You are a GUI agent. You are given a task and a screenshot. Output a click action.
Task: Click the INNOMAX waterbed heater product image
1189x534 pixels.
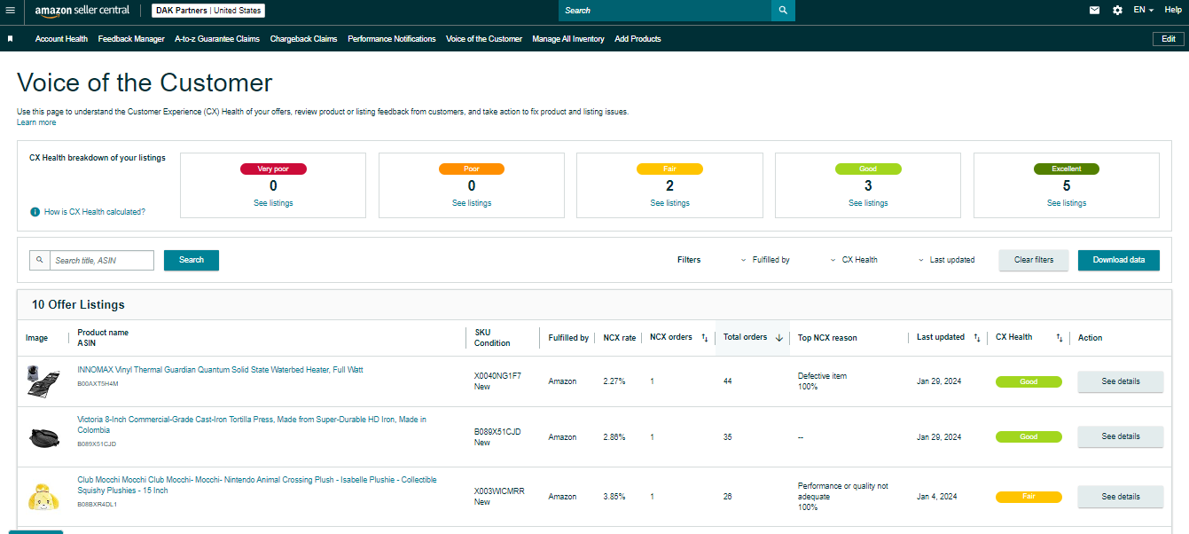(x=43, y=381)
